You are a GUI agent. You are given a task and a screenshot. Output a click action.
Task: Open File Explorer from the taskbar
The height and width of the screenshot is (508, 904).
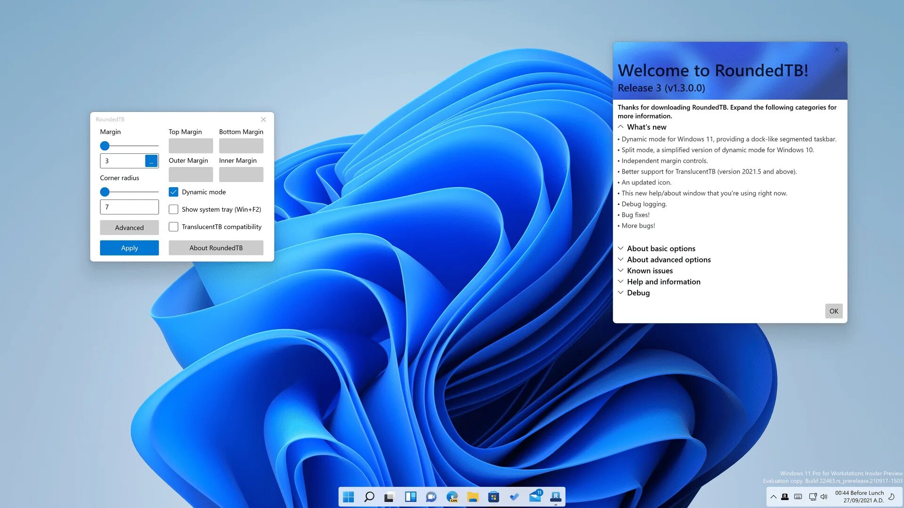click(472, 497)
